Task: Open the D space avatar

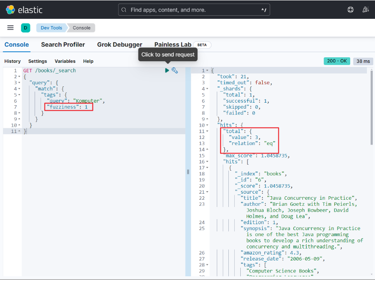Action: 26,28
